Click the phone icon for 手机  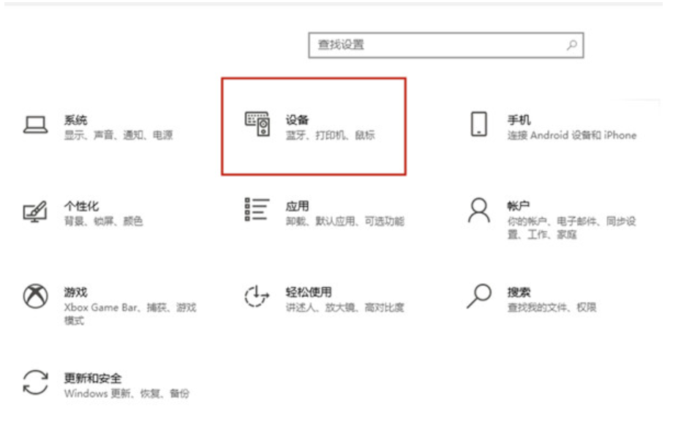click(478, 124)
